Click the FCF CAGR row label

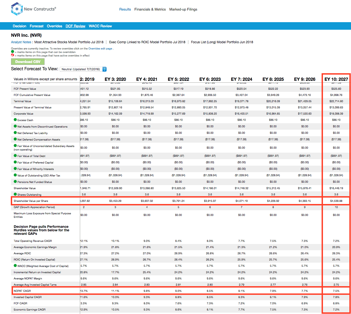pyautogui.click(x=21, y=303)
